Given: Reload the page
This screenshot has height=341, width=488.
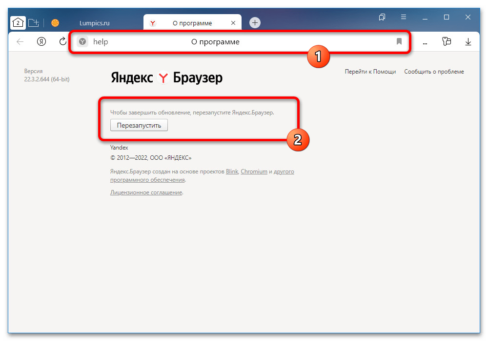Looking at the screenshot, I should click(63, 41).
